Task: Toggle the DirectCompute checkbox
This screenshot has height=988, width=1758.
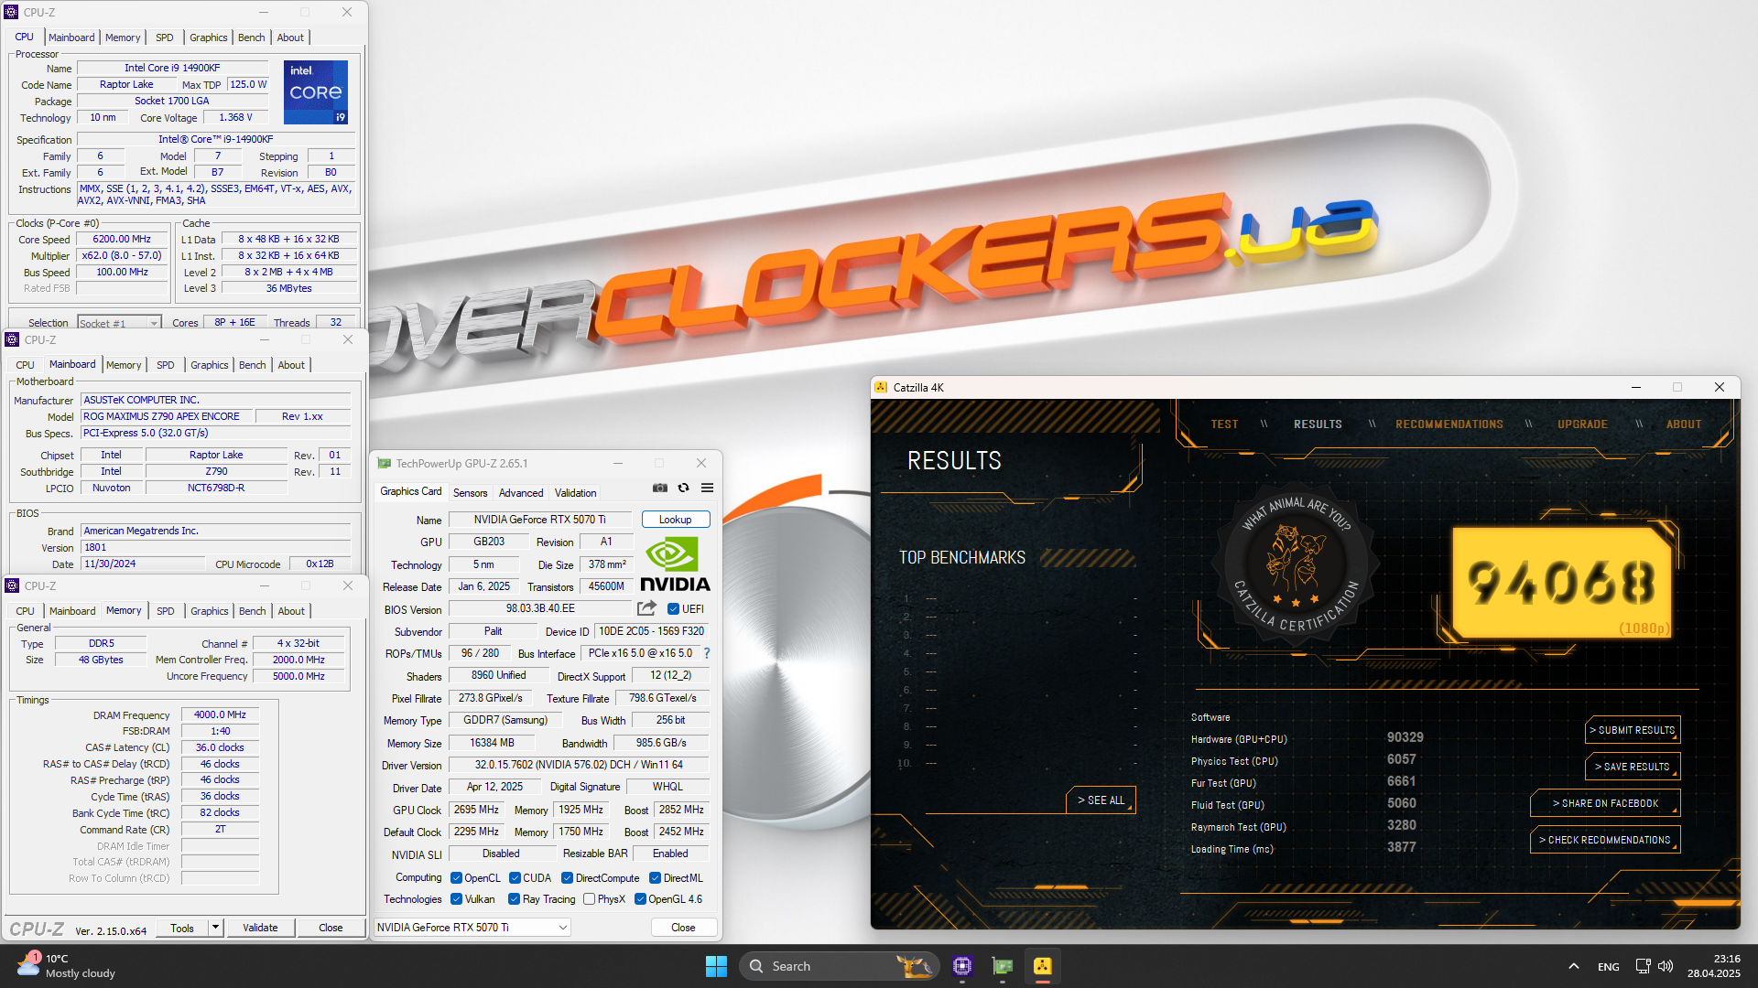Action: (x=567, y=878)
